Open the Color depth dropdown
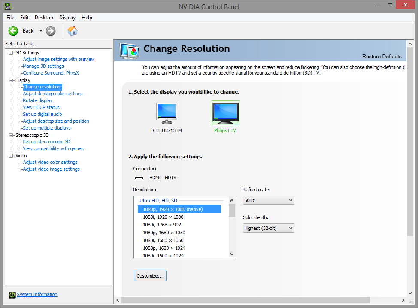This screenshot has height=308, width=418. pos(269,228)
